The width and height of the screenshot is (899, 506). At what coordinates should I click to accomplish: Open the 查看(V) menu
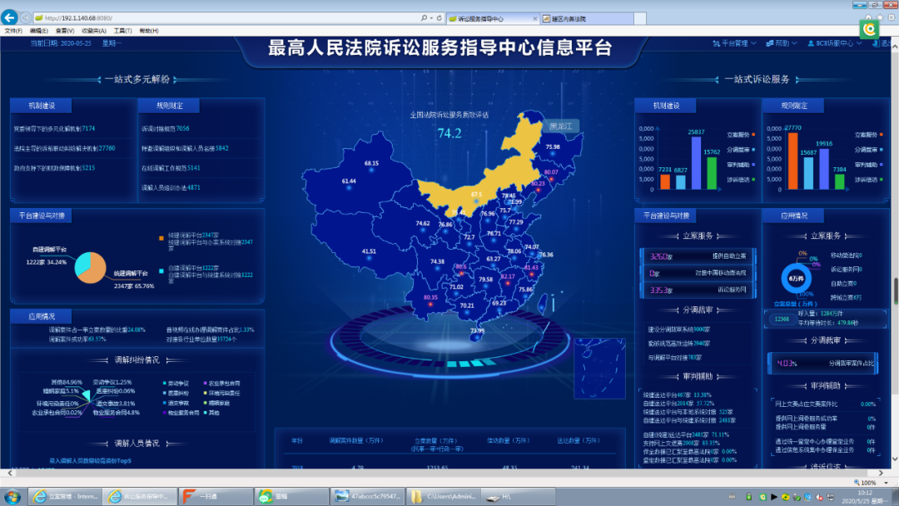pyautogui.click(x=65, y=31)
